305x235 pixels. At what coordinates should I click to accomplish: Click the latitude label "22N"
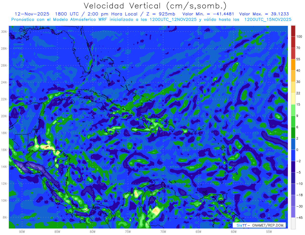click(4, 99)
